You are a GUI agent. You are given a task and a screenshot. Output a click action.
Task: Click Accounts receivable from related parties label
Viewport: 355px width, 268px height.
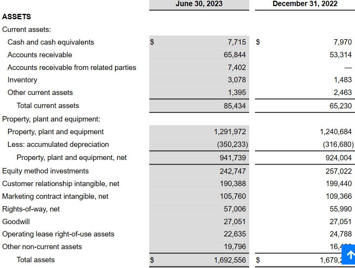click(72, 68)
